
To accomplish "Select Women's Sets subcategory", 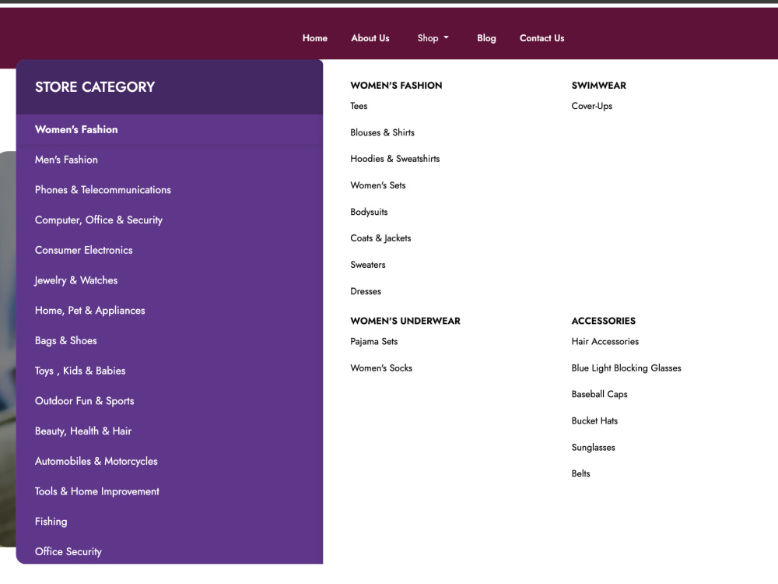I will (x=377, y=185).
